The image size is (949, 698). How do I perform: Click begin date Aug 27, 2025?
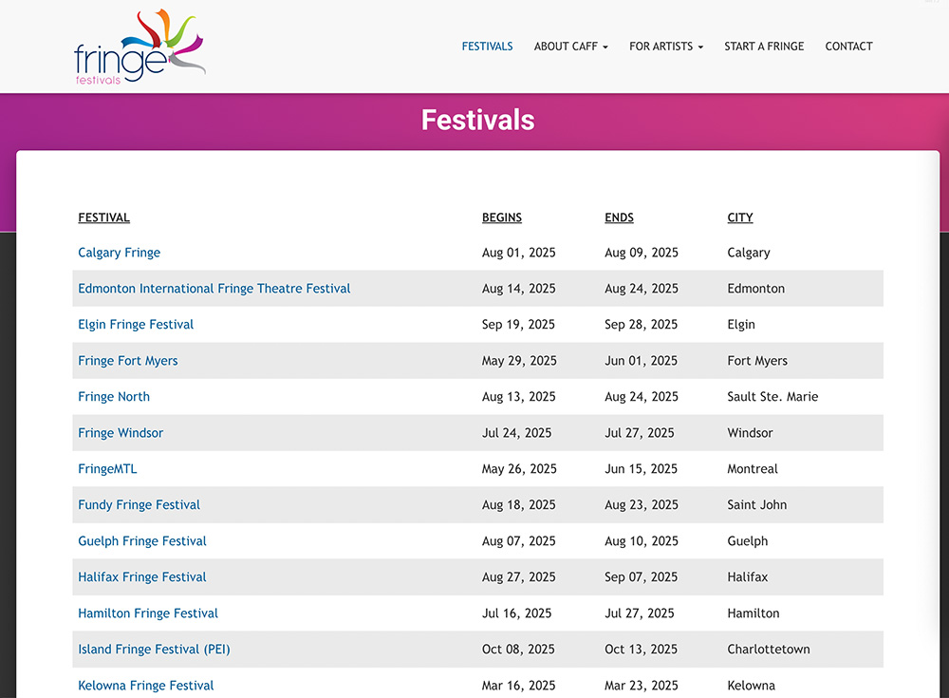coord(519,576)
